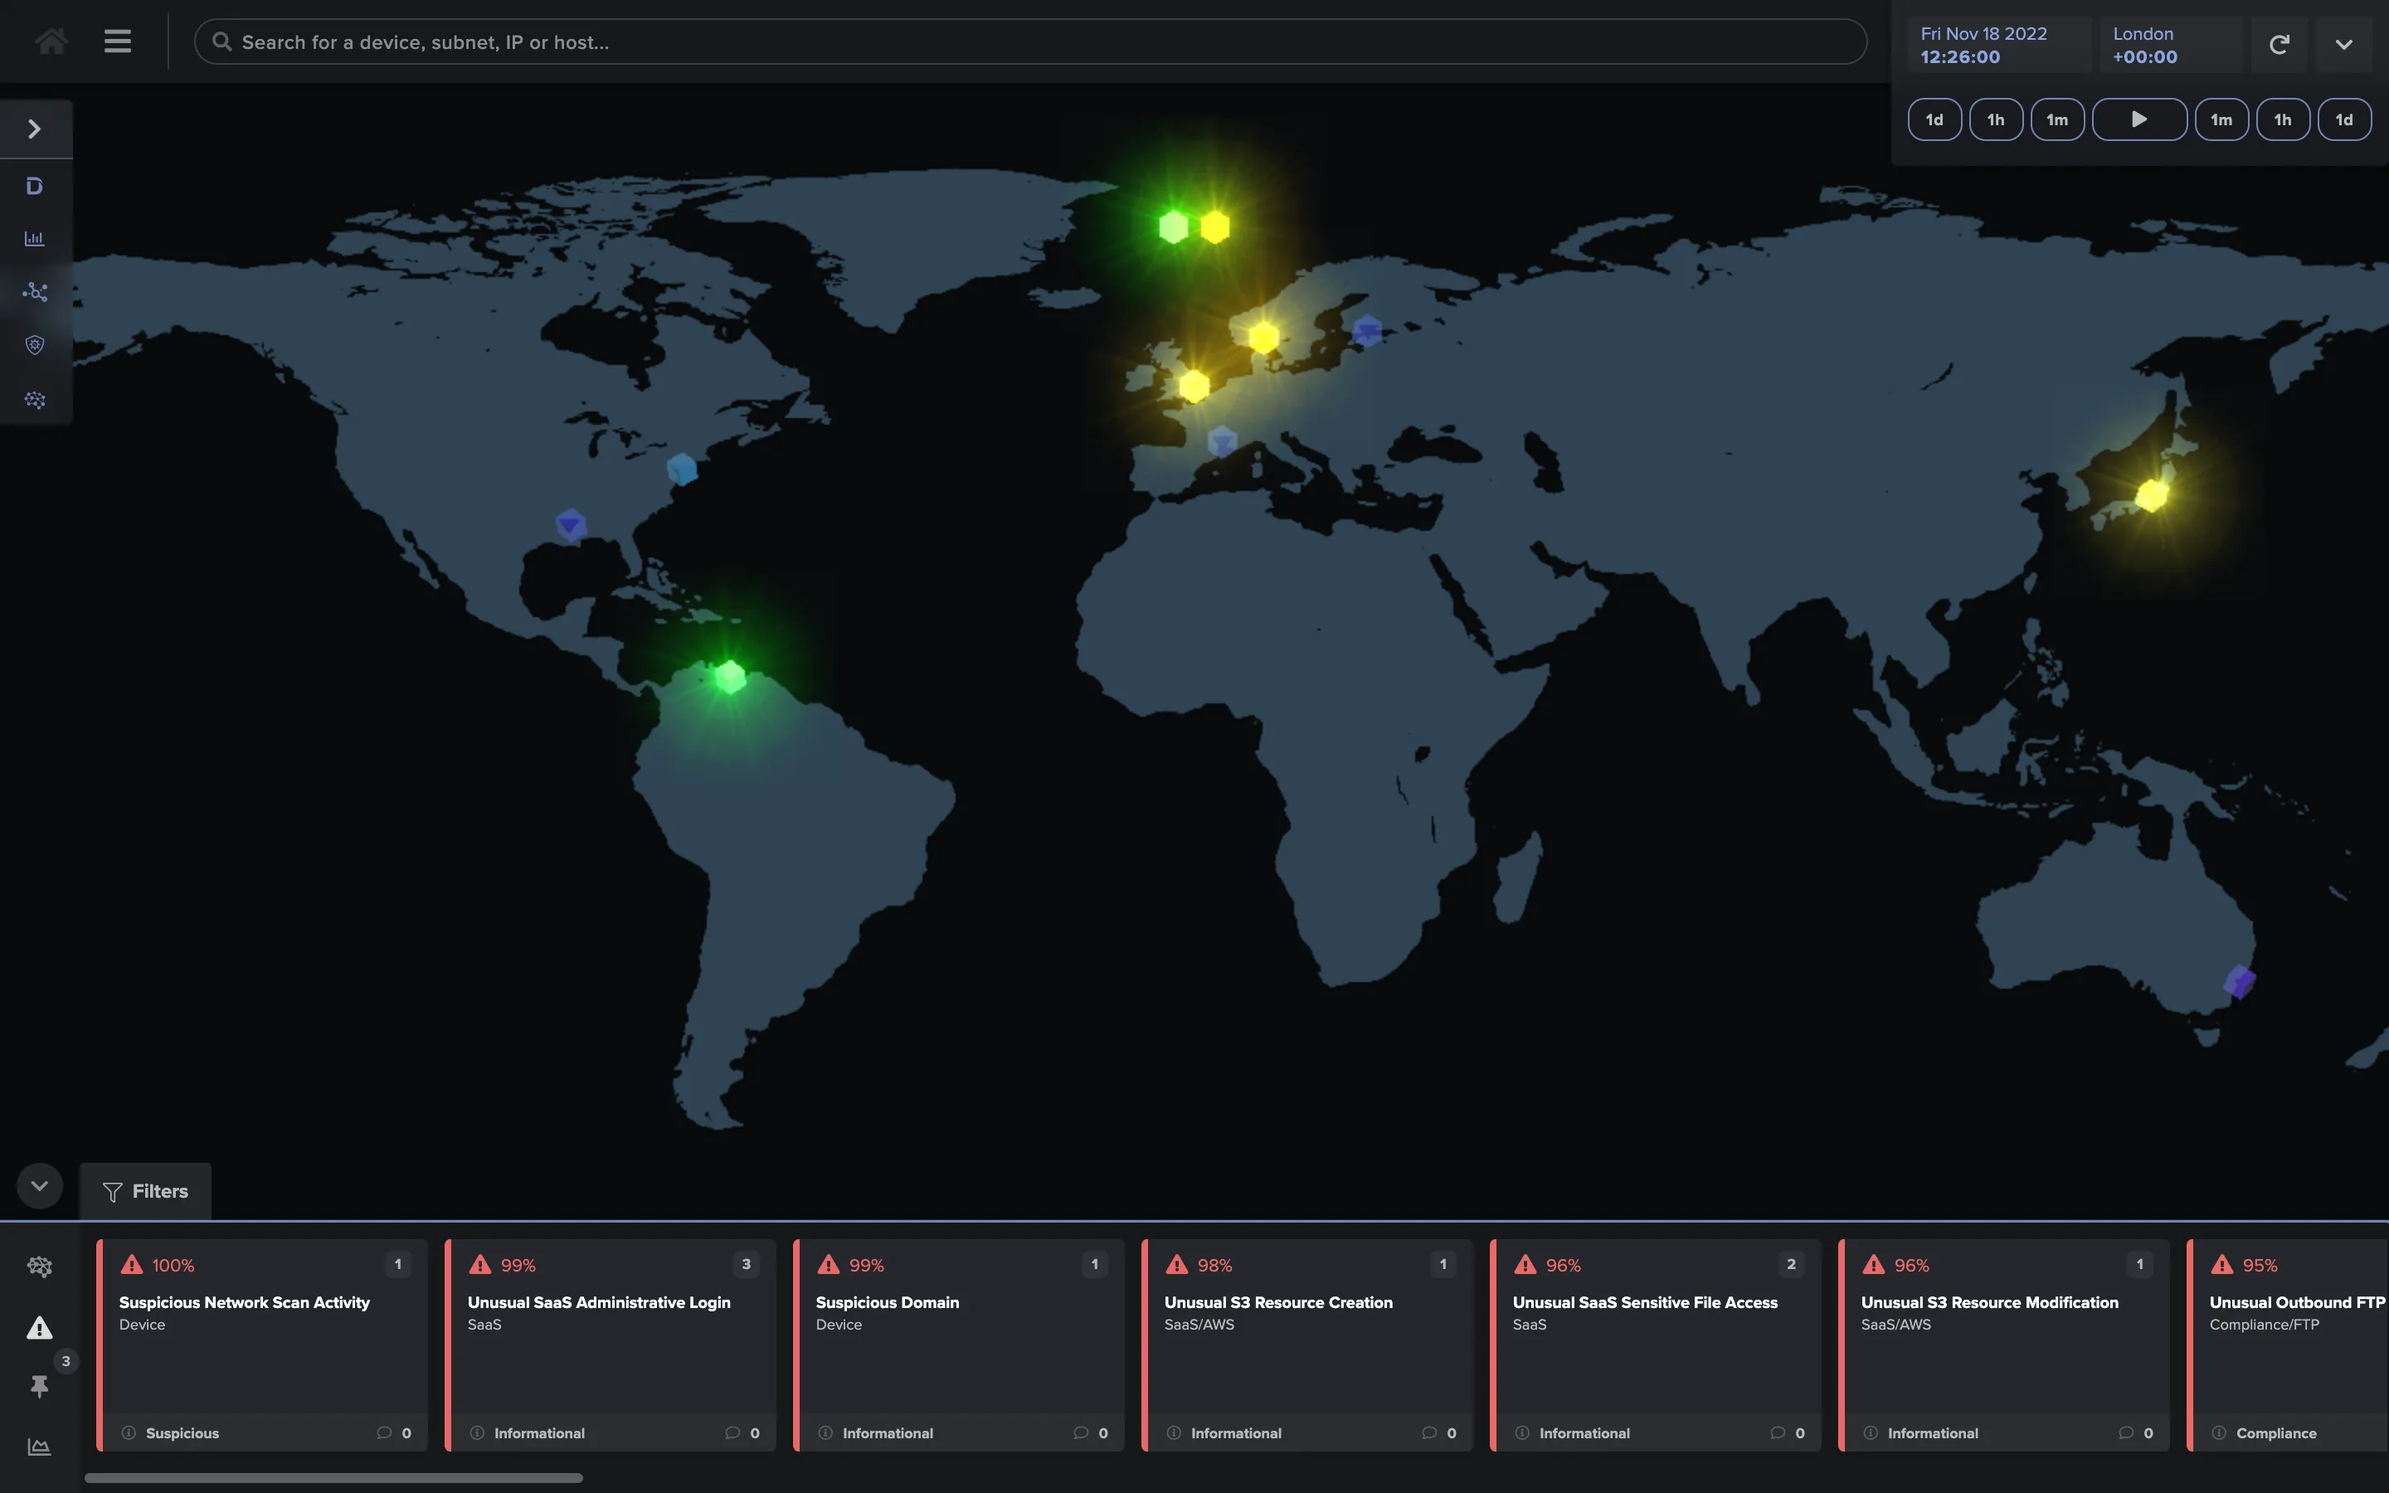Viewport: 2389px width, 1493px height.
Task: Open the bar chart icon in left sidebar
Action: coord(36,239)
